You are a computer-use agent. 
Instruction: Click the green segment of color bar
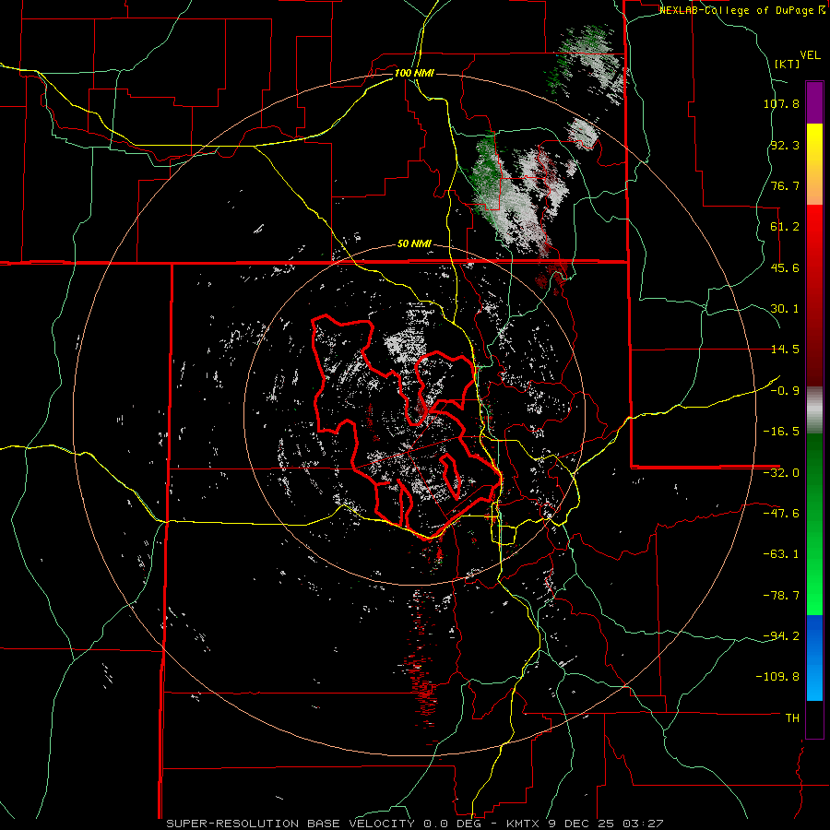[x=814, y=524]
